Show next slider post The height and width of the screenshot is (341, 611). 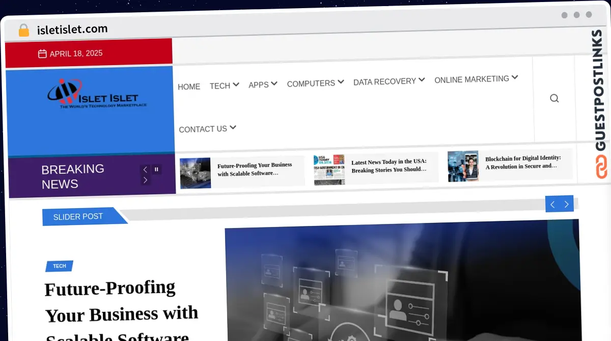[x=566, y=204]
